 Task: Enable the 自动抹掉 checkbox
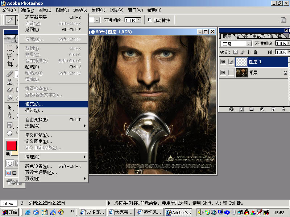(150, 20)
